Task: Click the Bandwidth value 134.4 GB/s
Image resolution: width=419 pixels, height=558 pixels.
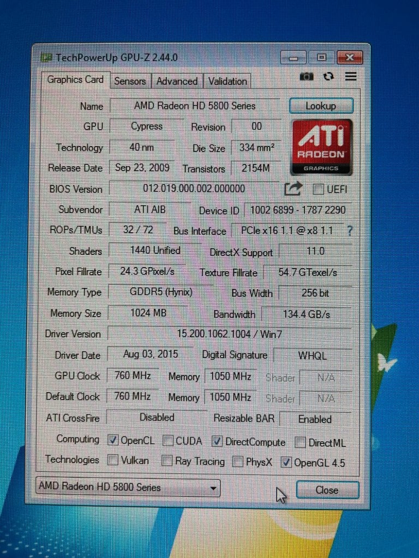Action: pyautogui.click(x=307, y=314)
